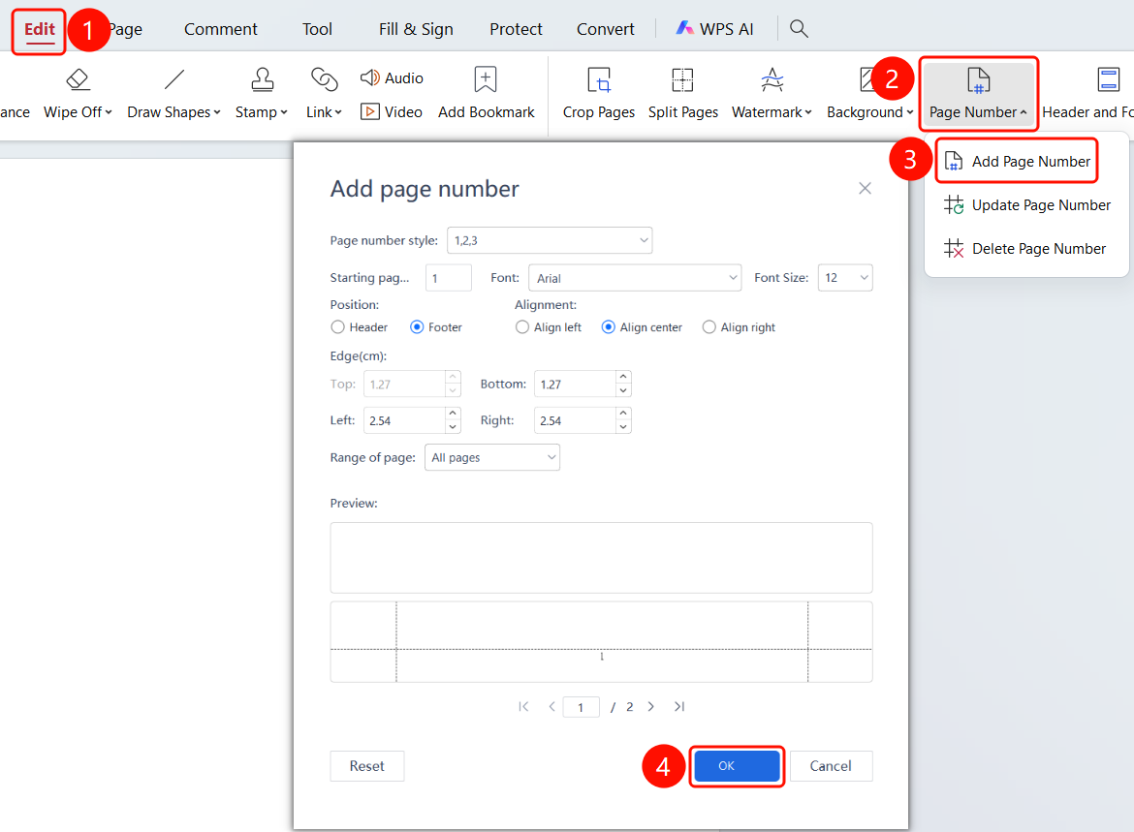Choose Delete Page Number menu item
1134x832 pixels.
(x=1024, y=249)
